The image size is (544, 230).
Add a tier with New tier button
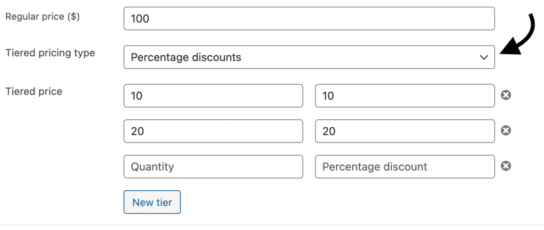tap(152, 202)
